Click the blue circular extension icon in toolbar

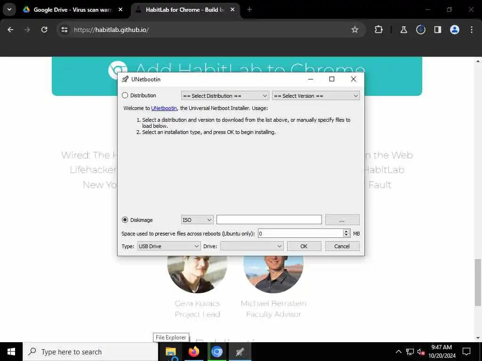coord(421,30)
